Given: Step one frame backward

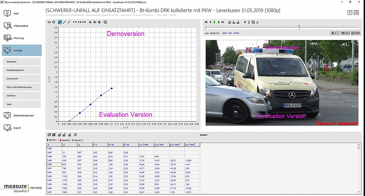Looking at the screenshot, I should coord(211,22).
